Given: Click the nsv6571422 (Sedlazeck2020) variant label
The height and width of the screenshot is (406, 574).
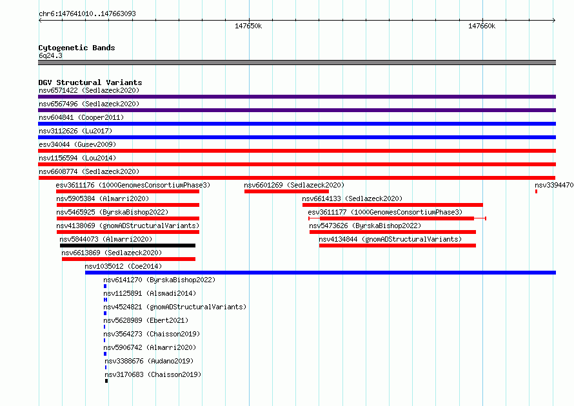Looking at the screenshot, I should point(89,90).
